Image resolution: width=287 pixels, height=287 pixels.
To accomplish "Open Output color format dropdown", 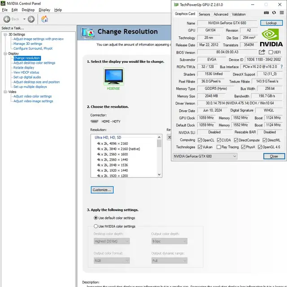I will point(112,261).
